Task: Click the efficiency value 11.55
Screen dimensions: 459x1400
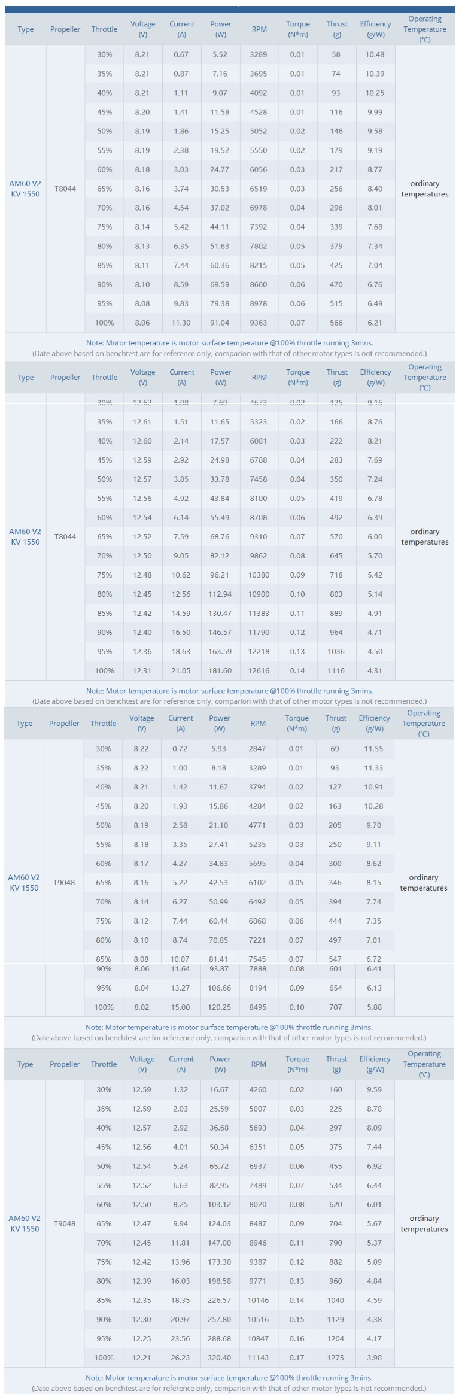Action: point(373,748)
